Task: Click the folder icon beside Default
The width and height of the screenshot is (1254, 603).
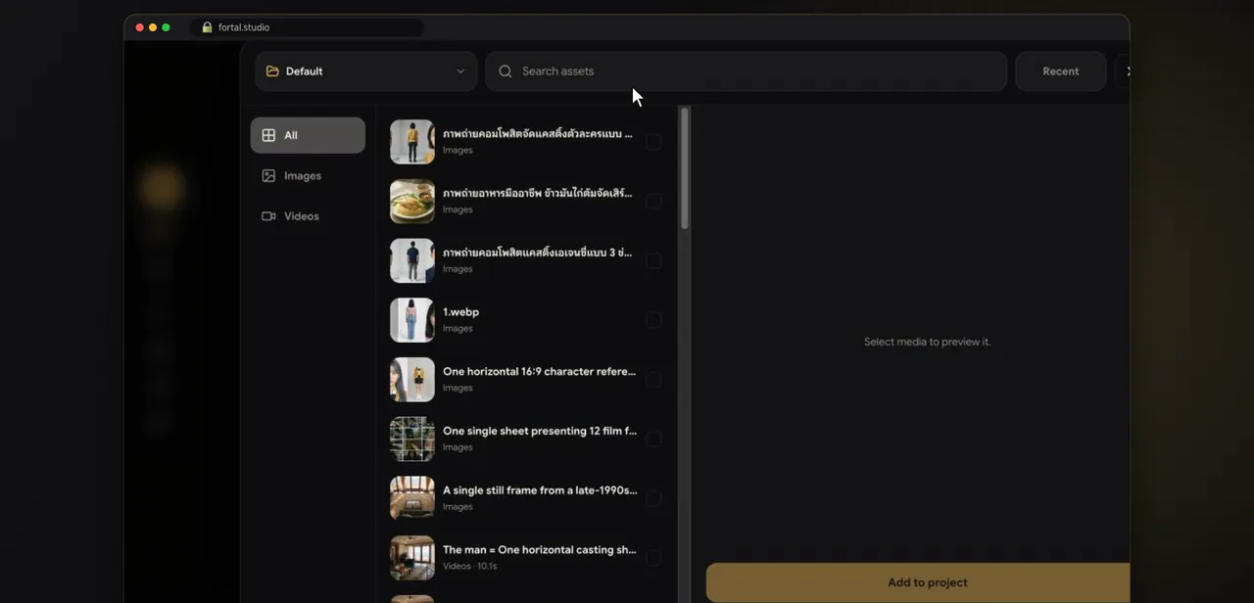Action: [x=272, y=71]
